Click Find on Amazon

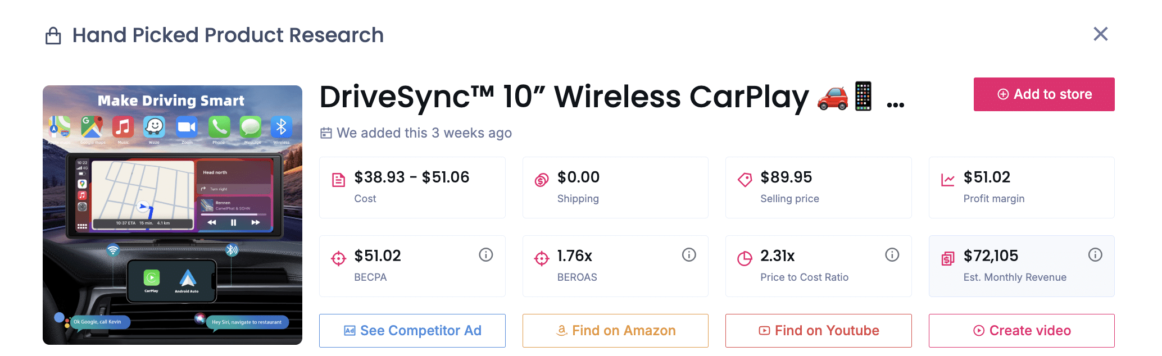615,331
